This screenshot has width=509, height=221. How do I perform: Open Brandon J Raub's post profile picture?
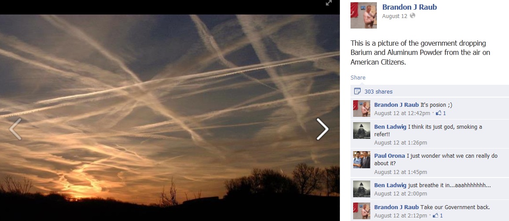click(x=364, y=15)
